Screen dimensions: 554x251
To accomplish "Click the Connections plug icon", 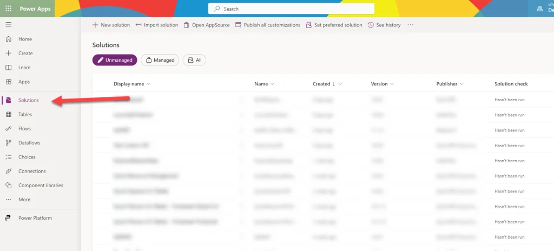I will click(x=9, y=171).
